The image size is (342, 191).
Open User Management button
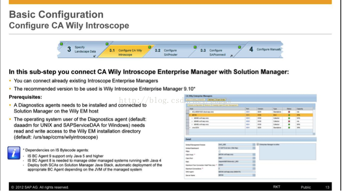point(231,105)
